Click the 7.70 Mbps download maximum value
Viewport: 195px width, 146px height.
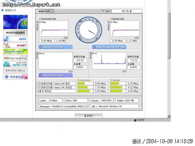tap(101, 87)
